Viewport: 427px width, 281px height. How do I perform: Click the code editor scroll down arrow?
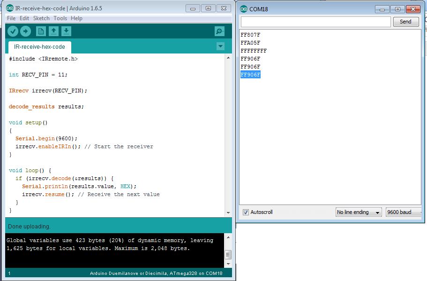point(228,213)
